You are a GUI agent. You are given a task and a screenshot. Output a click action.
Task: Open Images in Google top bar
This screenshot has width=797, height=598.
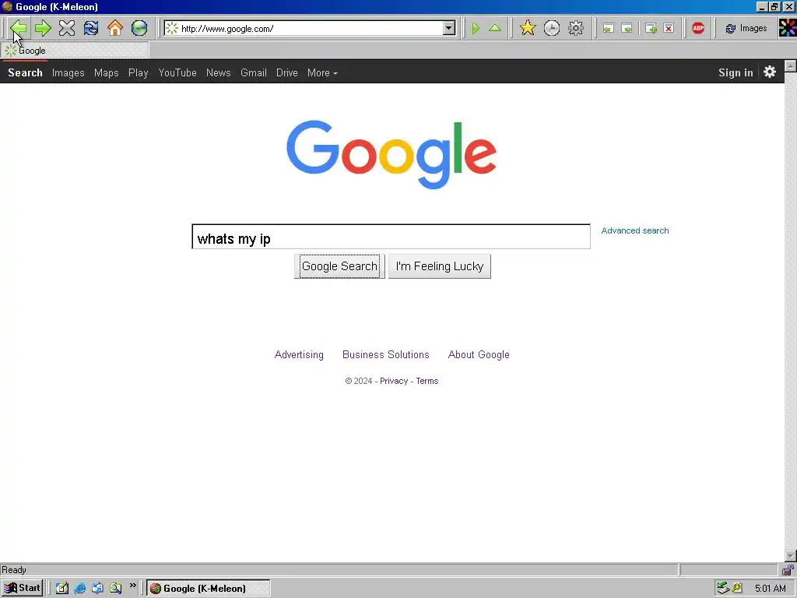coord(68,72)
